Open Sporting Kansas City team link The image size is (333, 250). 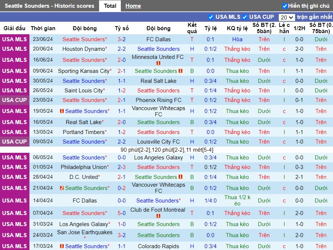84,71
